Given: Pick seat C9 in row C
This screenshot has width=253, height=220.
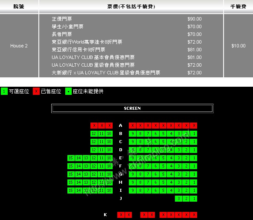Looking at the screenshot, I should click(x=132, y=142).
